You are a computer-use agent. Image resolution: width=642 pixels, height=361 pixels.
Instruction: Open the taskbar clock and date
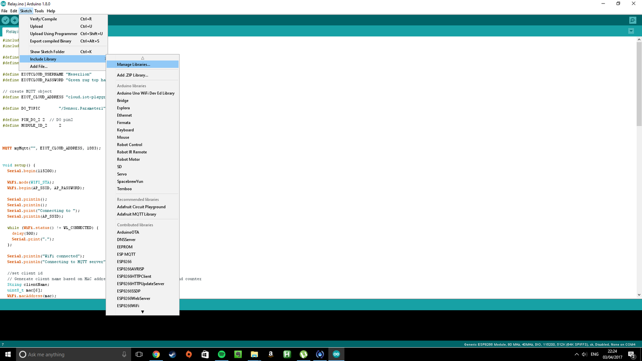pyautogui.click(x=612, y=354)
